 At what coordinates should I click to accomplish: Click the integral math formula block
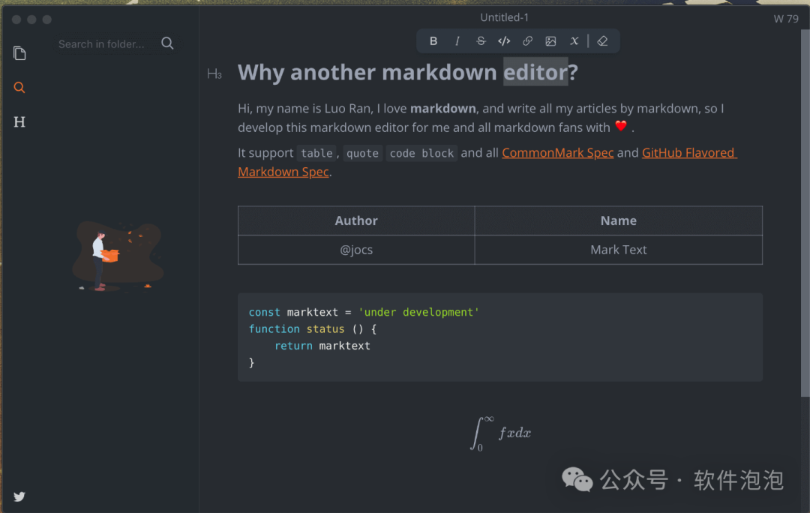(x=500, y=433)
